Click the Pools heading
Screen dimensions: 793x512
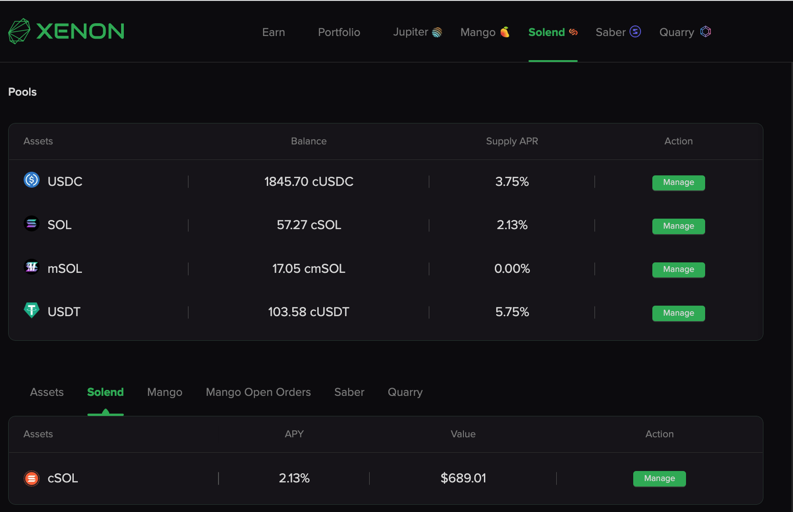(x=22, y=92)
